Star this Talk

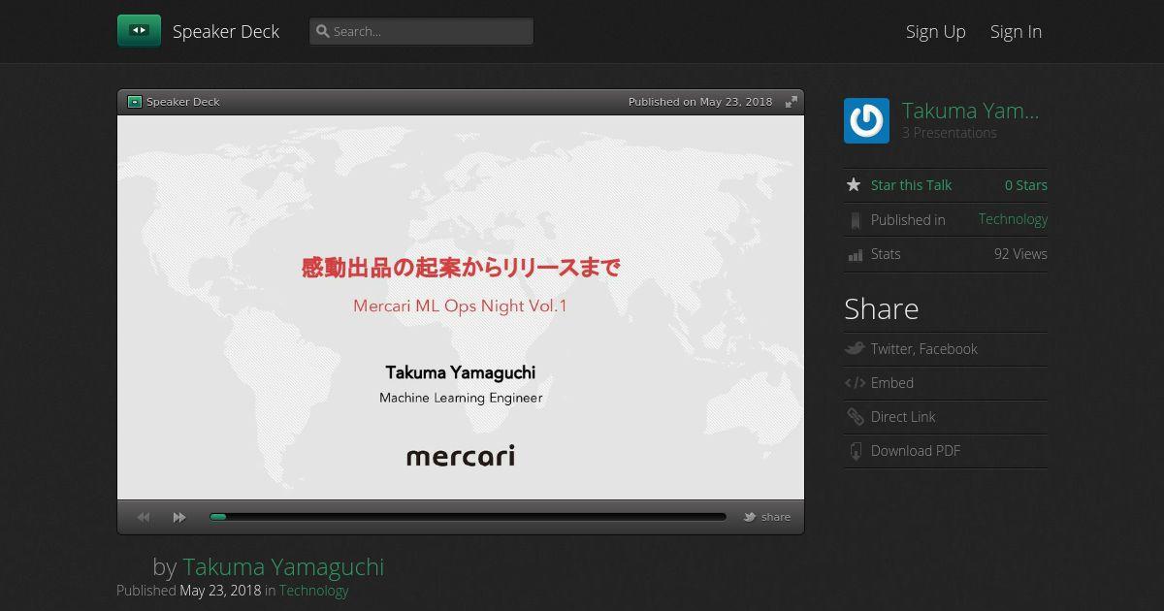911,185
